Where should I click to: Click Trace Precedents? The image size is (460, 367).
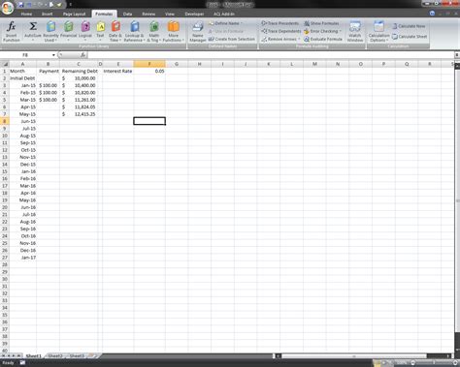280,23
